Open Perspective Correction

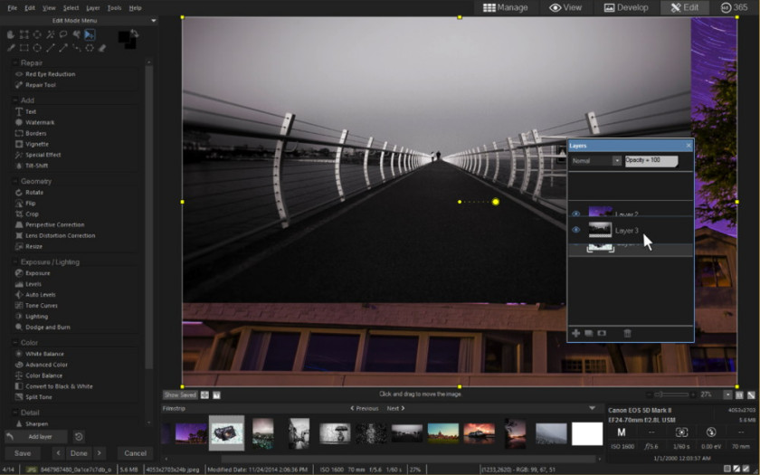(50, 224)
